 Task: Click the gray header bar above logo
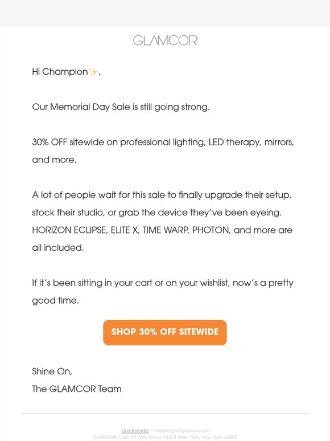[165, 14]
